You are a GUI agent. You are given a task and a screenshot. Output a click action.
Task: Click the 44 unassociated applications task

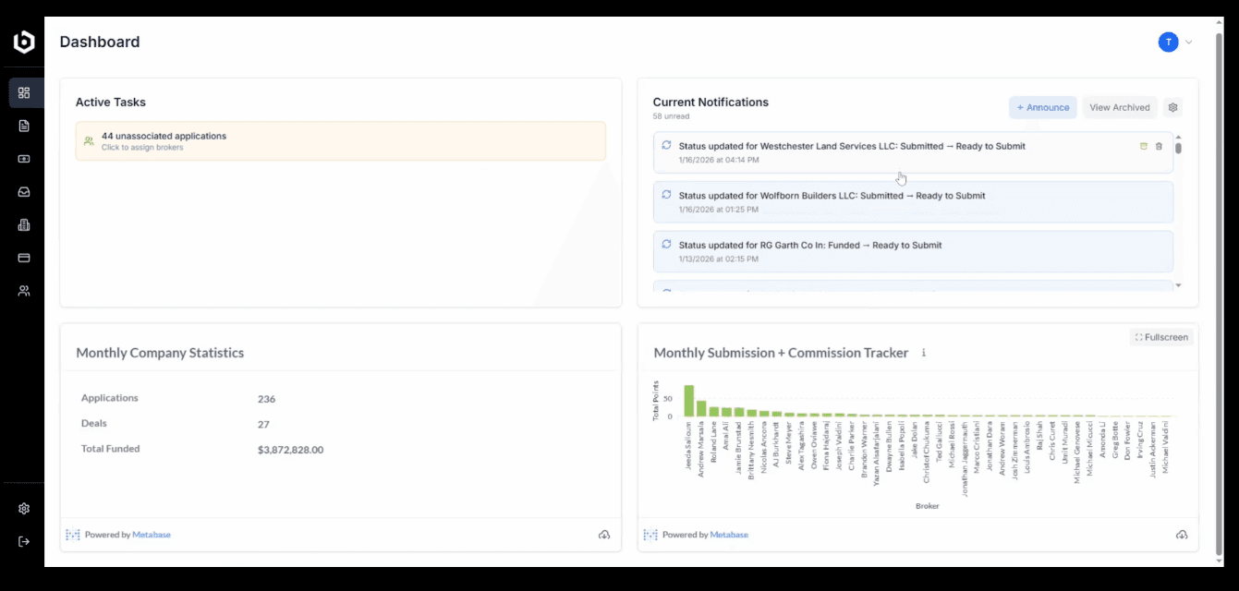tap(339, 140)
